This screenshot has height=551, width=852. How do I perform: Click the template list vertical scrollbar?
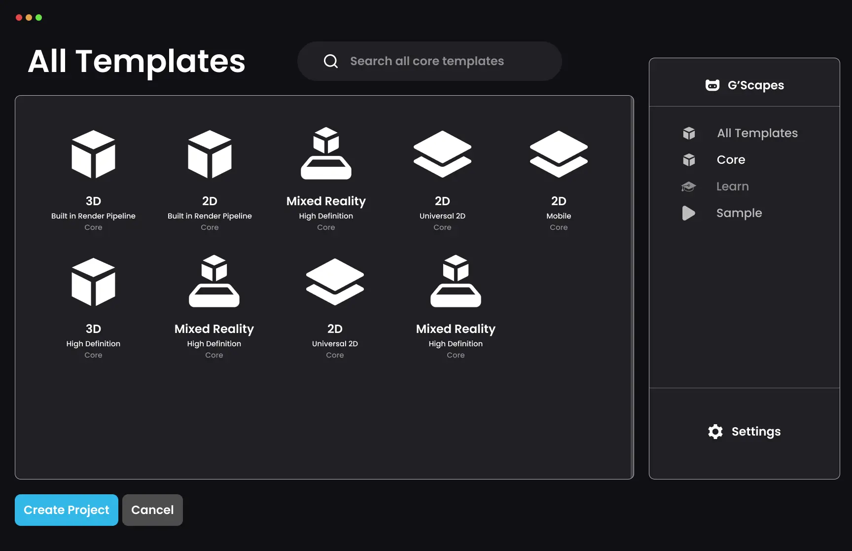click(632, 287)
